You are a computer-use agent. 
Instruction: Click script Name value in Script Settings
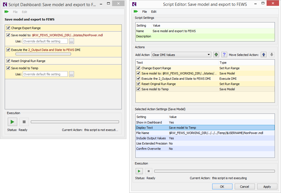[x=174, y=31]
